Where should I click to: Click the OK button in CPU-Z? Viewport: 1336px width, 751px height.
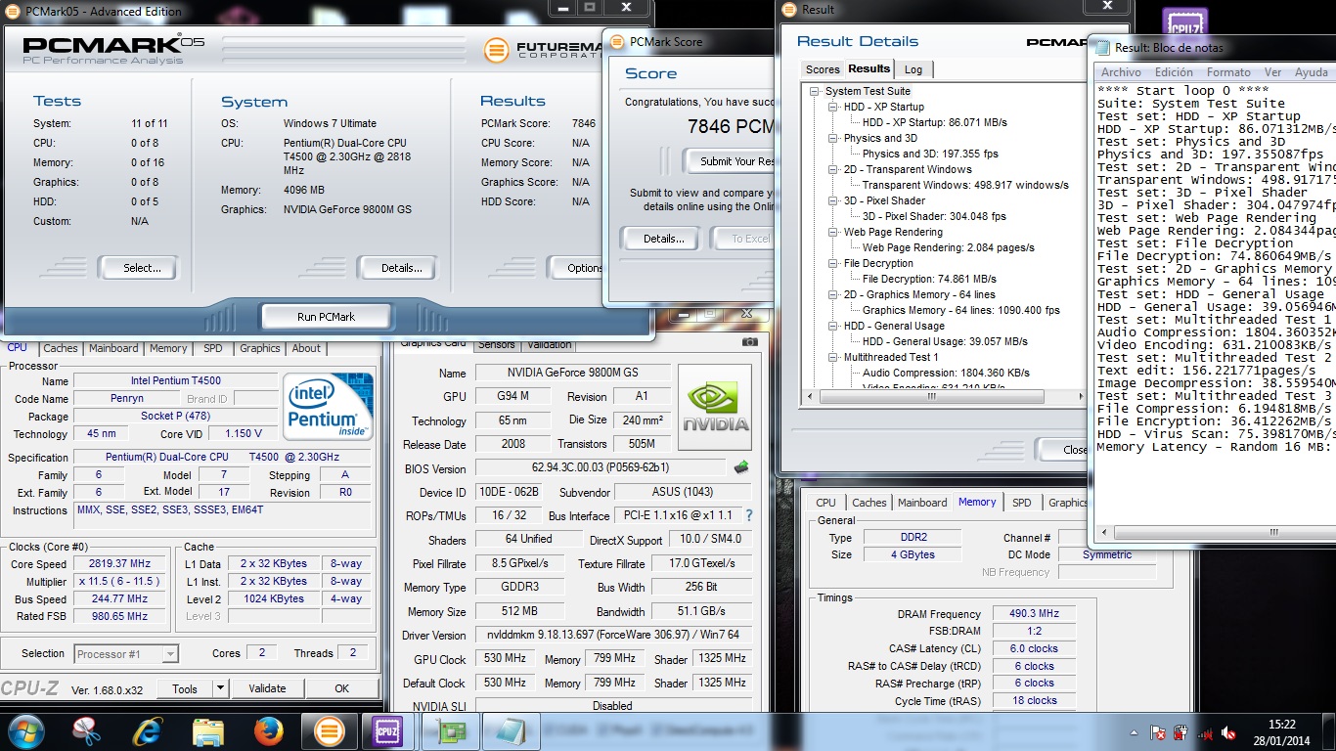[x=341, y=688]
